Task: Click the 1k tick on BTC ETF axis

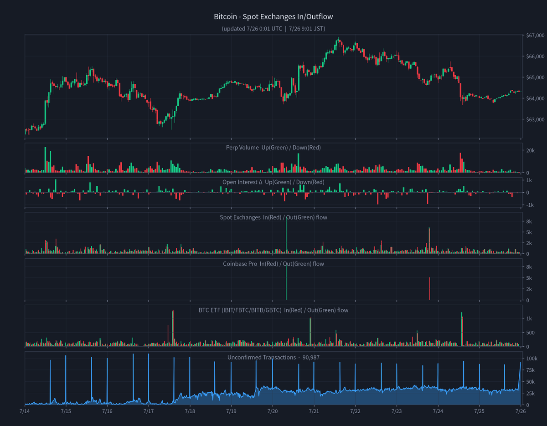Action: [529, 318]
